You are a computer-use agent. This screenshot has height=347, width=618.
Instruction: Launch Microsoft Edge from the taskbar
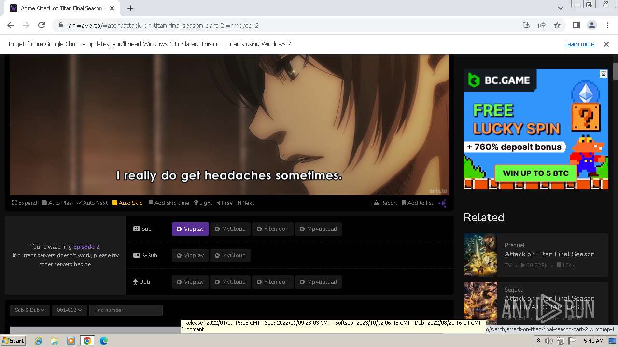click(x=103, y=341)
